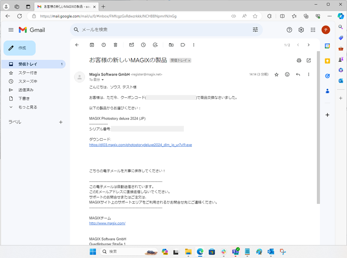
Task: Open File Explorer from the taskbar
Action: tap(188, 252)
